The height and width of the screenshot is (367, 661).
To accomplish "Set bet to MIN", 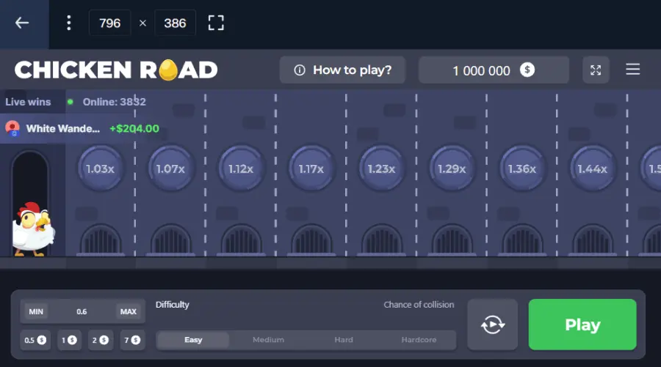I will coord(36,311).
